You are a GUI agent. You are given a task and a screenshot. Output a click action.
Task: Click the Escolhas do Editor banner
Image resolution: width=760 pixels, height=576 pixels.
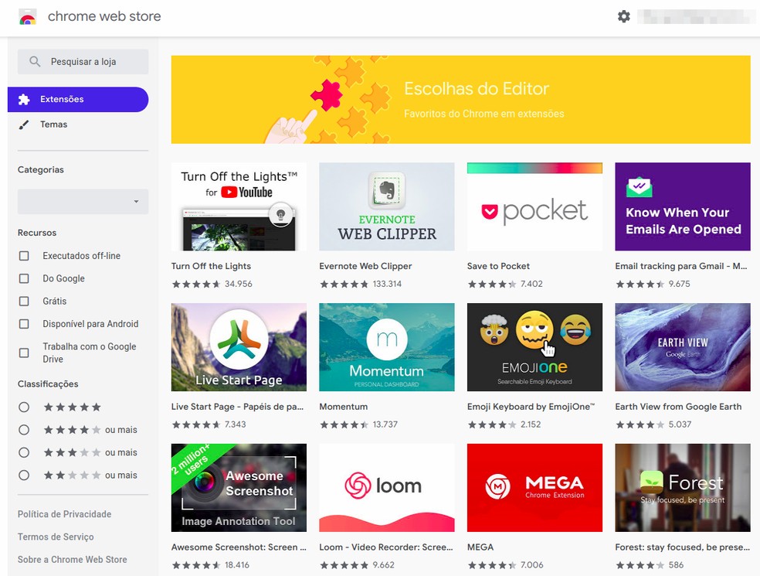460,100
